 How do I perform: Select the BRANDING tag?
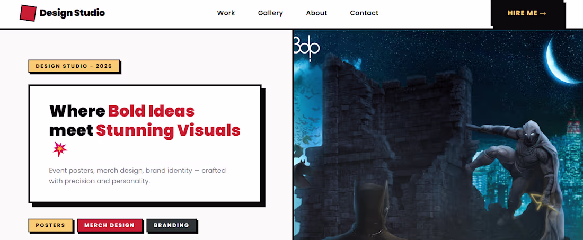(x=171, y=225)
